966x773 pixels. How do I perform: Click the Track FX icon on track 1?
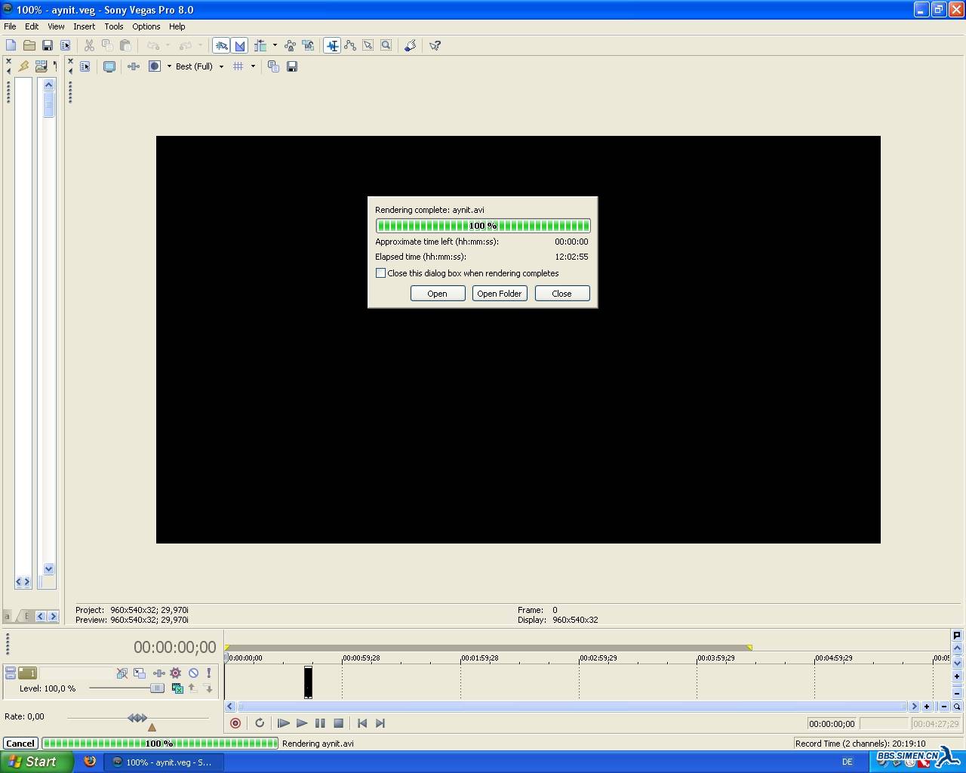[158, 673]
